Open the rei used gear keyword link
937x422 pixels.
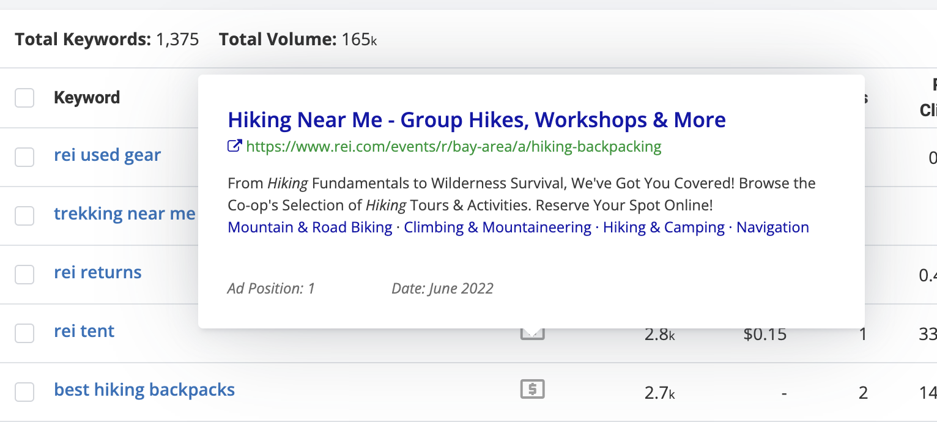pyautogui.click(x=107, y=155)
